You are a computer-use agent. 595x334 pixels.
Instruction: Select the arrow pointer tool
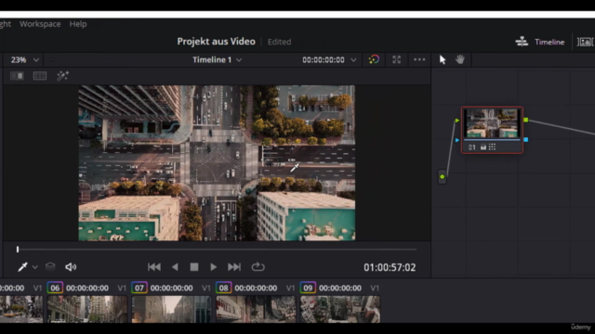pyautogui.click(x=443, y=59)
